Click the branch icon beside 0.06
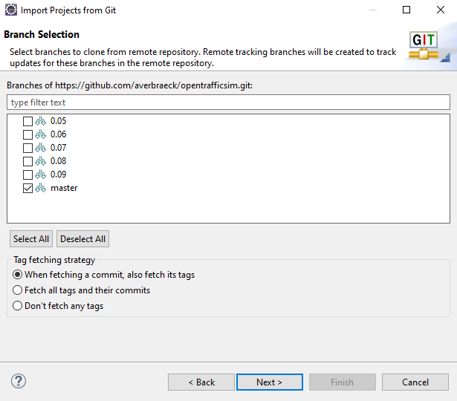457x401 pixels. click(x=41, y=134)
